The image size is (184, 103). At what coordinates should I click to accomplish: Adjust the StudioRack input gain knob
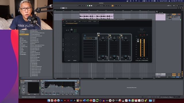click(x=72, y=30)
